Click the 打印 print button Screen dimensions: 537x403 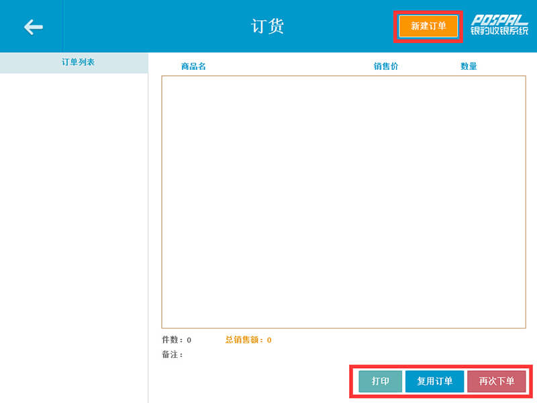click(x=381, y=382)
